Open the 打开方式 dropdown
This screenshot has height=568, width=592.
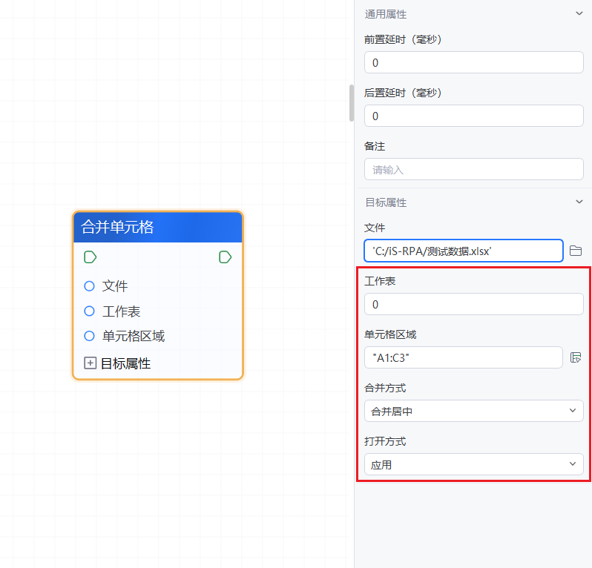(473, 465)
